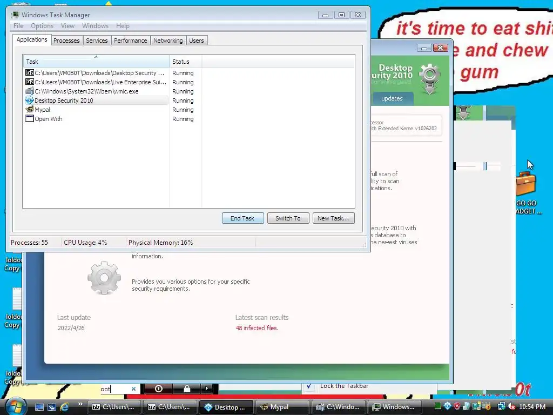Open the Help menu
This screenshot has height=415, width=553.
(x=123, y=26)
